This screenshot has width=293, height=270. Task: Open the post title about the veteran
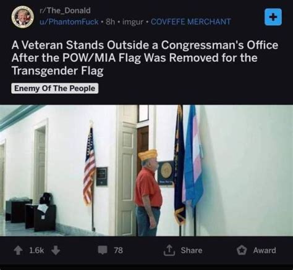pos(145,58)
